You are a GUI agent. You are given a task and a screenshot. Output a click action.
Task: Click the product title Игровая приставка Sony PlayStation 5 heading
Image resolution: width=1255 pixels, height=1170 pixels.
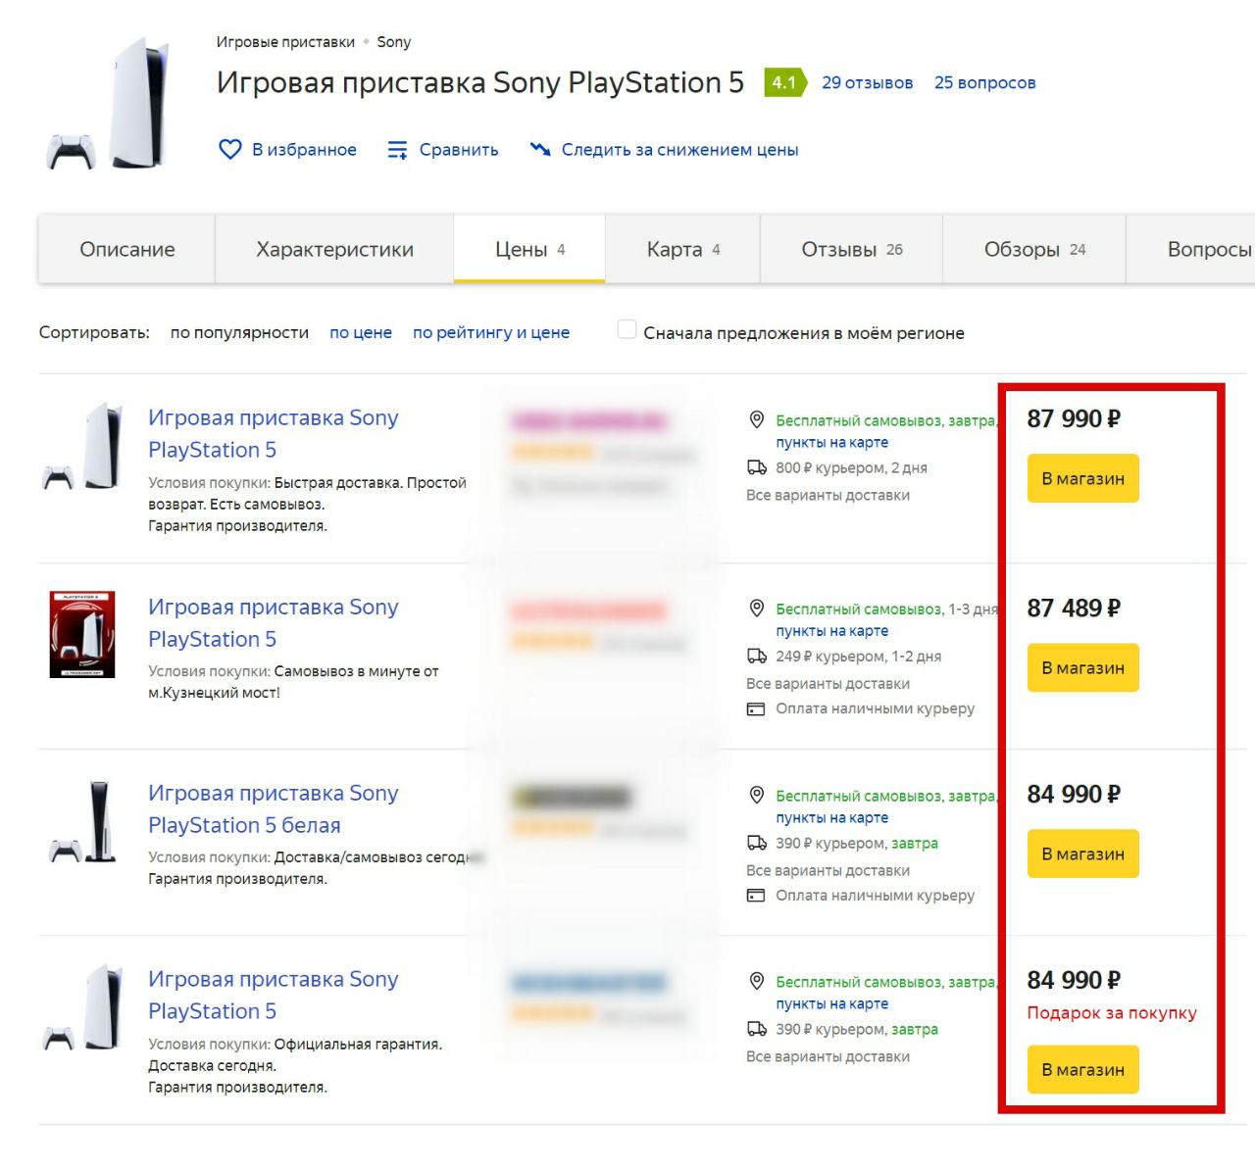pos(480,82)
